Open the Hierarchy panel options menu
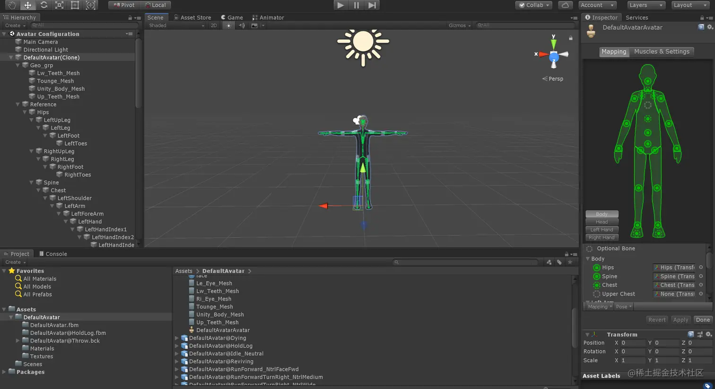Screen dimensions: 715x389 [138, 17]
